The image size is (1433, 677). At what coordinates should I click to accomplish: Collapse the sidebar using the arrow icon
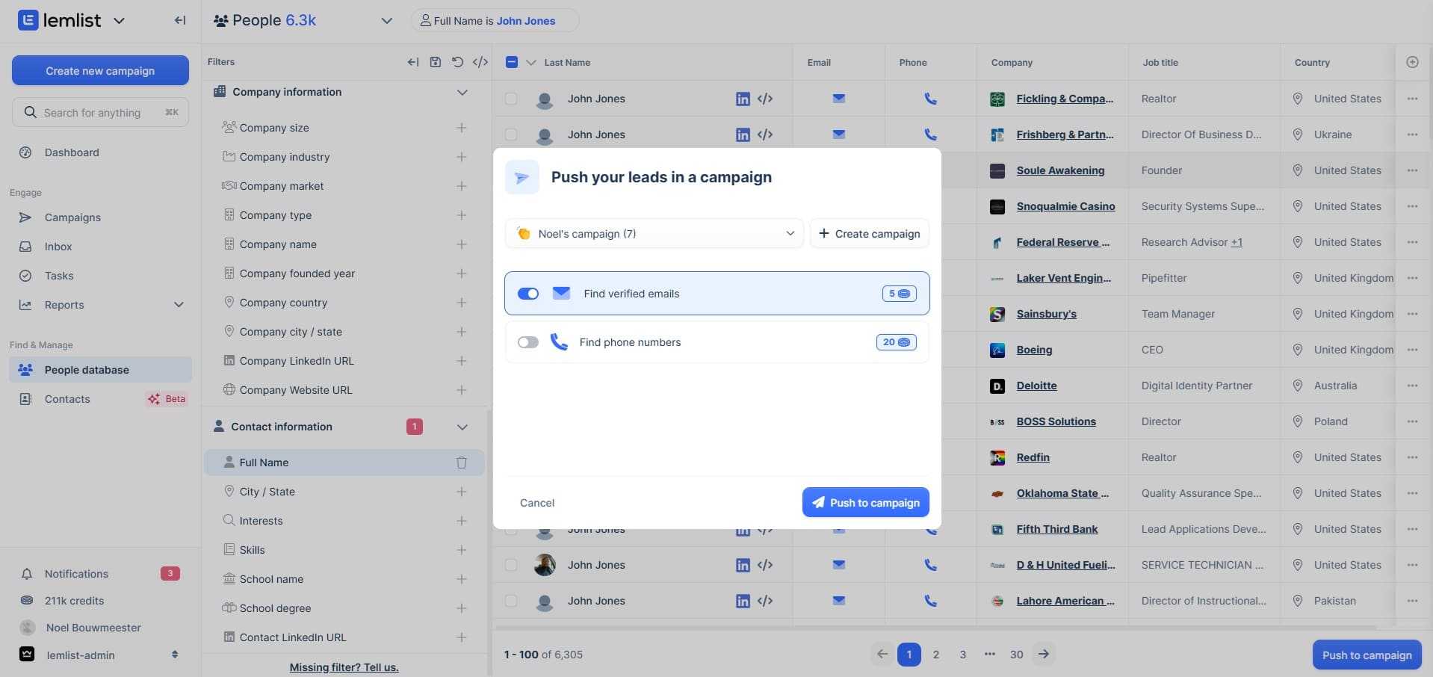pyautogui.click(x=180, y=20)
